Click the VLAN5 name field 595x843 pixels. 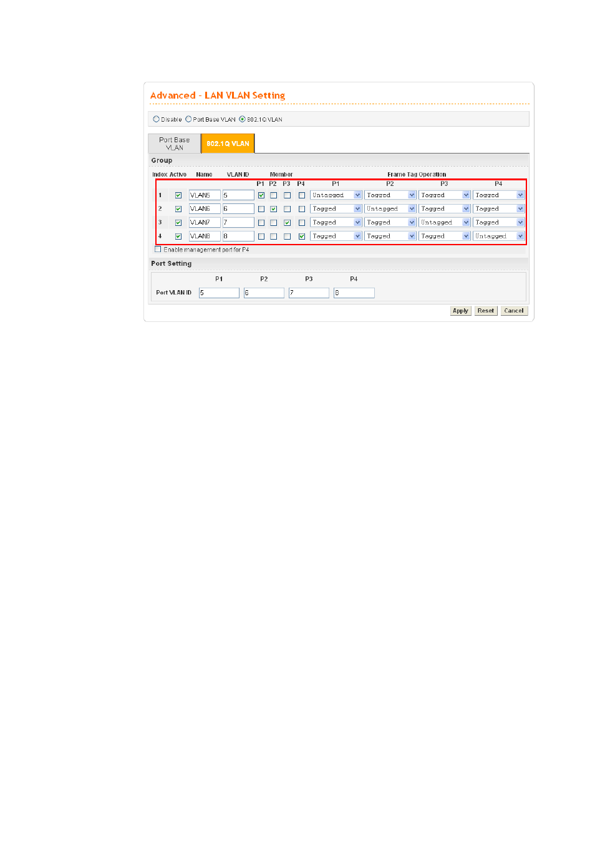click(205, 195)
